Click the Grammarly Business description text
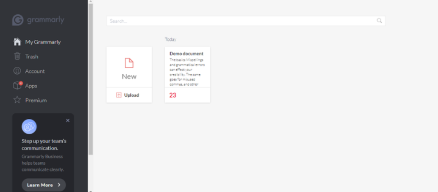This screenshot has width=438, height=192. 43,163
